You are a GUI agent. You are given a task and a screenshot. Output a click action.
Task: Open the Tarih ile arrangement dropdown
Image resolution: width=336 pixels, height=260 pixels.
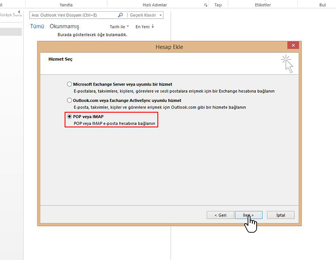point(119,27)
